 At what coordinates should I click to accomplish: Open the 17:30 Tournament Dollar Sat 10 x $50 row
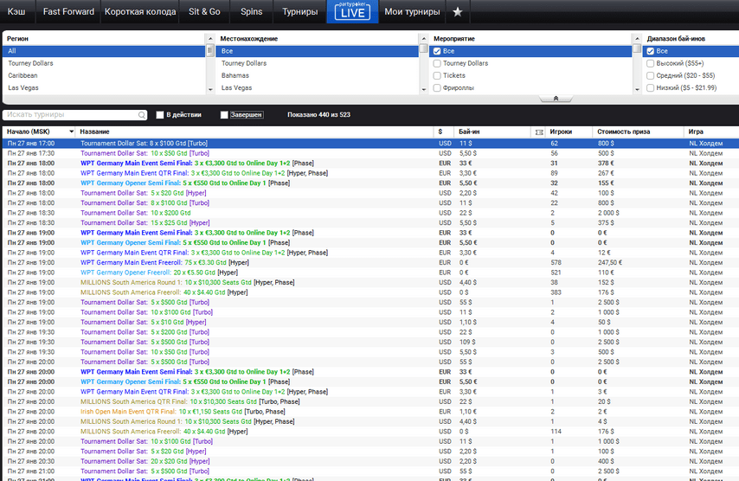(370, 153)
